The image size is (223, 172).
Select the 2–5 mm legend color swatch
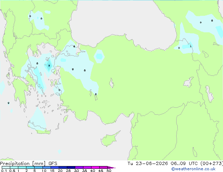30,167
